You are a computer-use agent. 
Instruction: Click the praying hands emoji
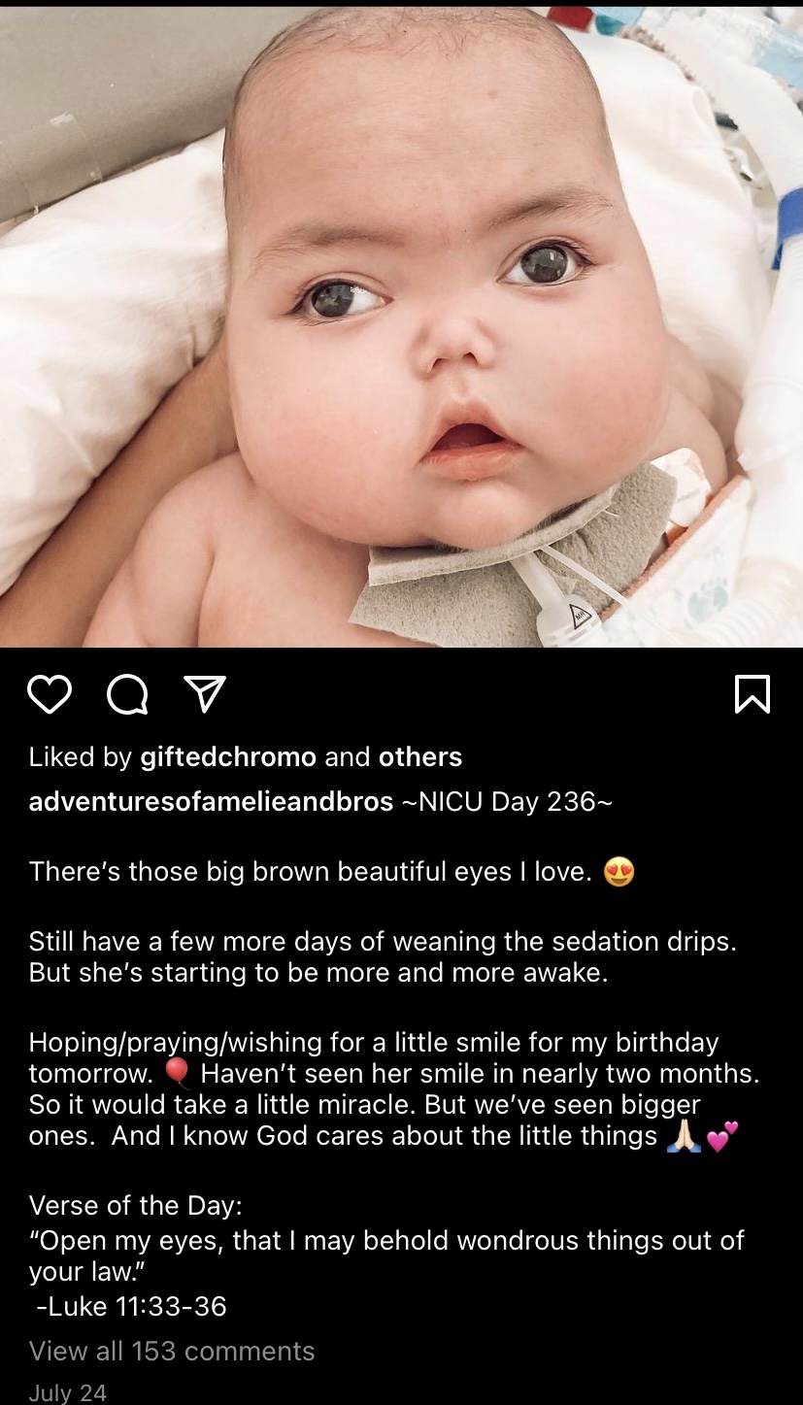(684, 1137)
